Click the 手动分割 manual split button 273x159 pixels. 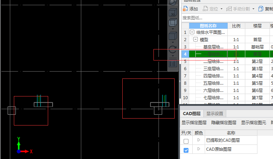238,9
